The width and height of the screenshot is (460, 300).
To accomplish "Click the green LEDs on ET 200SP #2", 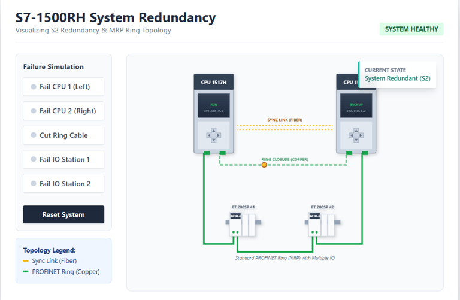I will point(315,232).
